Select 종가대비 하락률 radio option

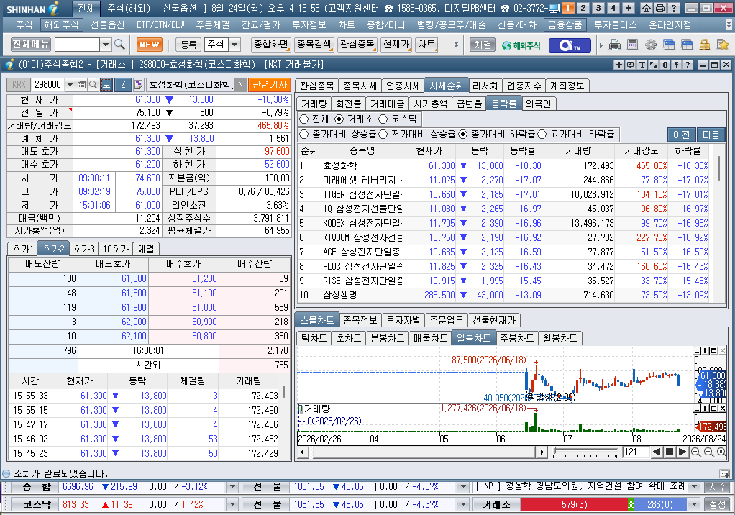point(463,135)
